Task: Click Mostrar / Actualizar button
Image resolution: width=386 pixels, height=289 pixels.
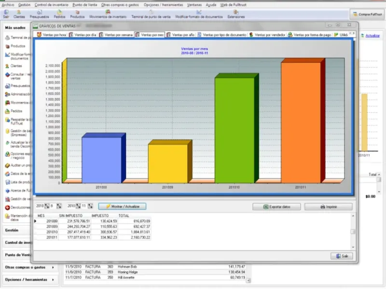Action: (x=123, y=207)
